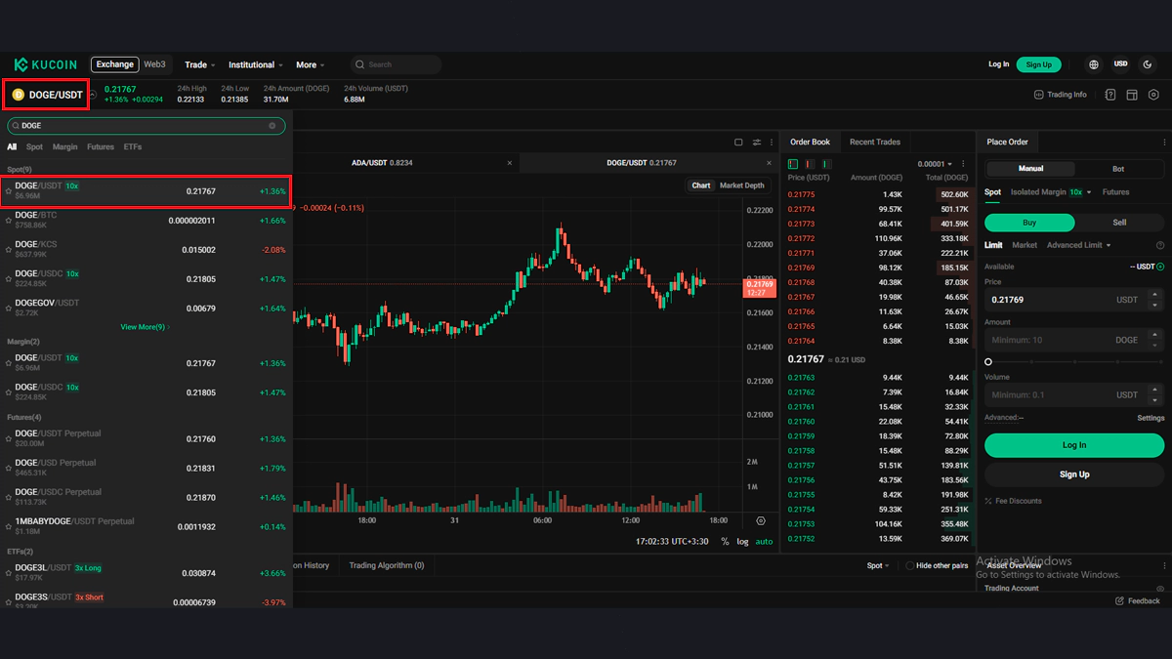The width and height of the screenshot is (1172, 659).
Task: Expand the More menu
Action: pyautogui.click(x=311, y=65)
